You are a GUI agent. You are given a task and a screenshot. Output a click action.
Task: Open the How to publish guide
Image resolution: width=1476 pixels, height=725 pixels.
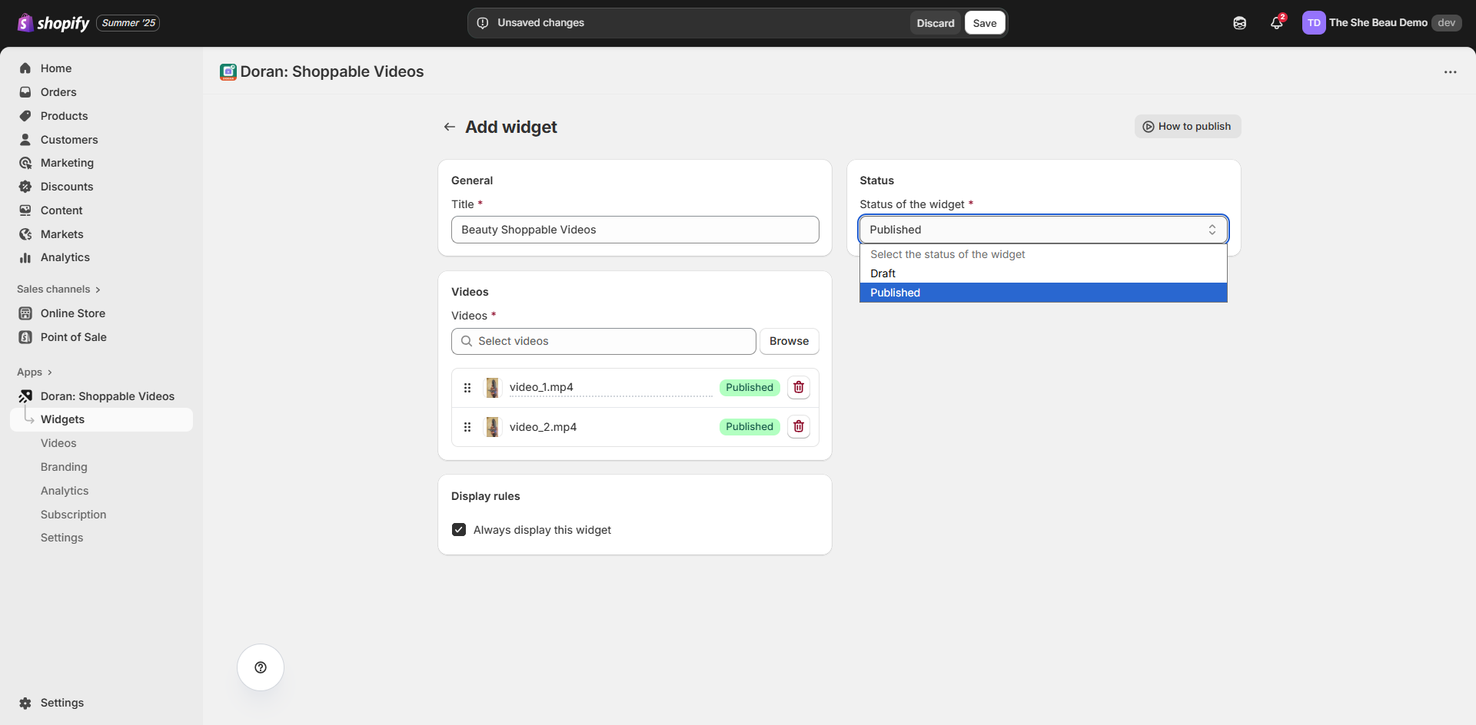1187,127
